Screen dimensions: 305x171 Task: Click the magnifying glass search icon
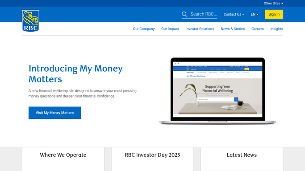184,14
